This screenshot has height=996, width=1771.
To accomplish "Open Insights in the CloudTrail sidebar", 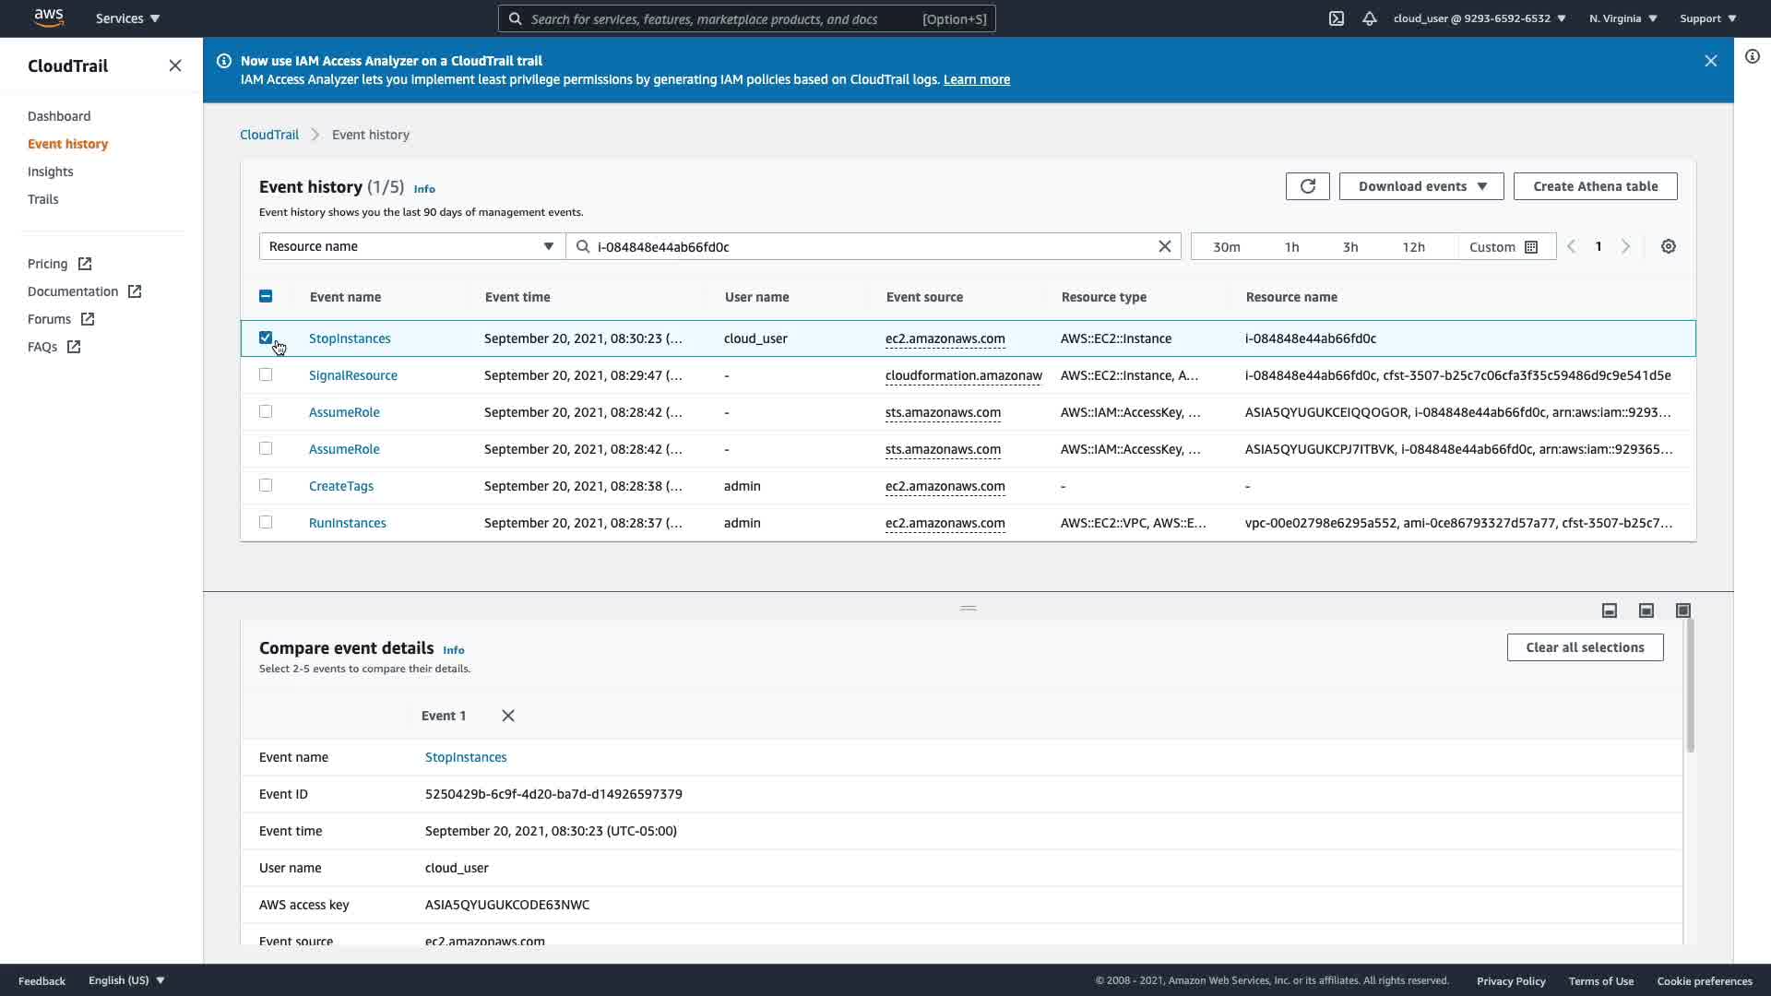I will (50, 172).
